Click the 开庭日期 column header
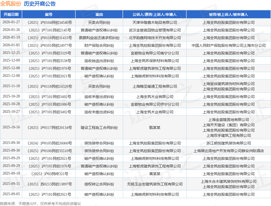 (11, 15)
